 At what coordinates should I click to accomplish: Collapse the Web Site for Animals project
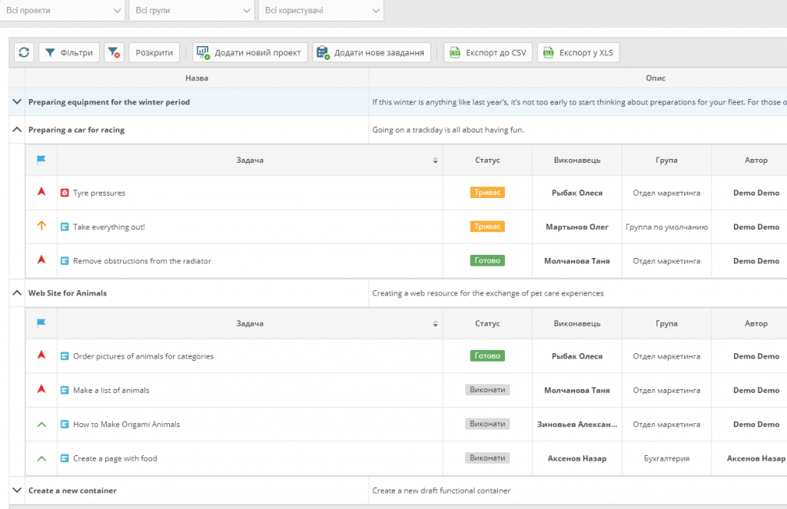pyautogui.click(x=17, y=293)
